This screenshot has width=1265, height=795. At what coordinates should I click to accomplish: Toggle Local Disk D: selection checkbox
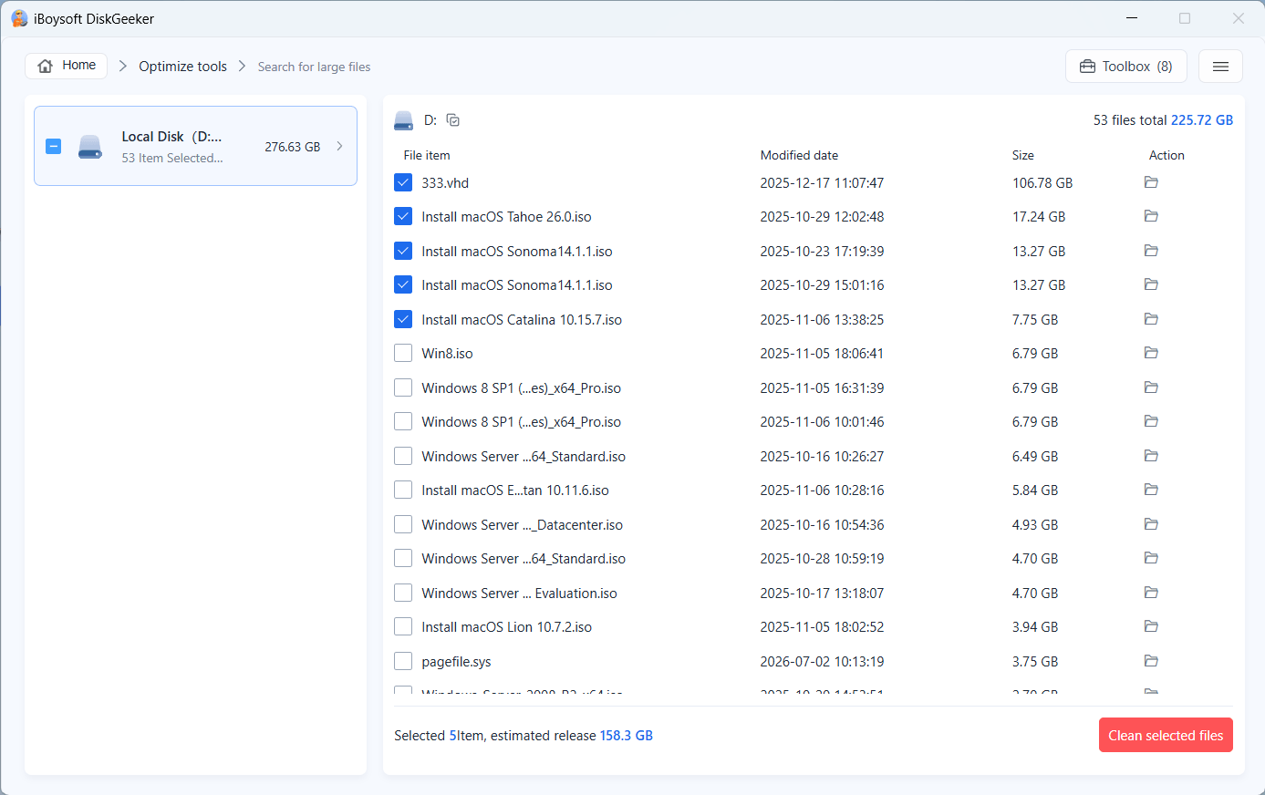[54, 146]
